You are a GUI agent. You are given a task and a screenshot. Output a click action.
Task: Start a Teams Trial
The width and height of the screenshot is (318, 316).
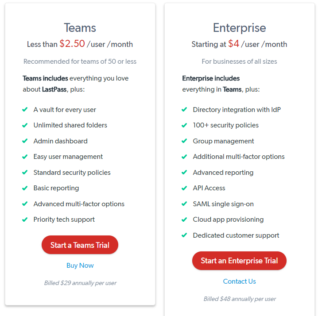[80, 245]
